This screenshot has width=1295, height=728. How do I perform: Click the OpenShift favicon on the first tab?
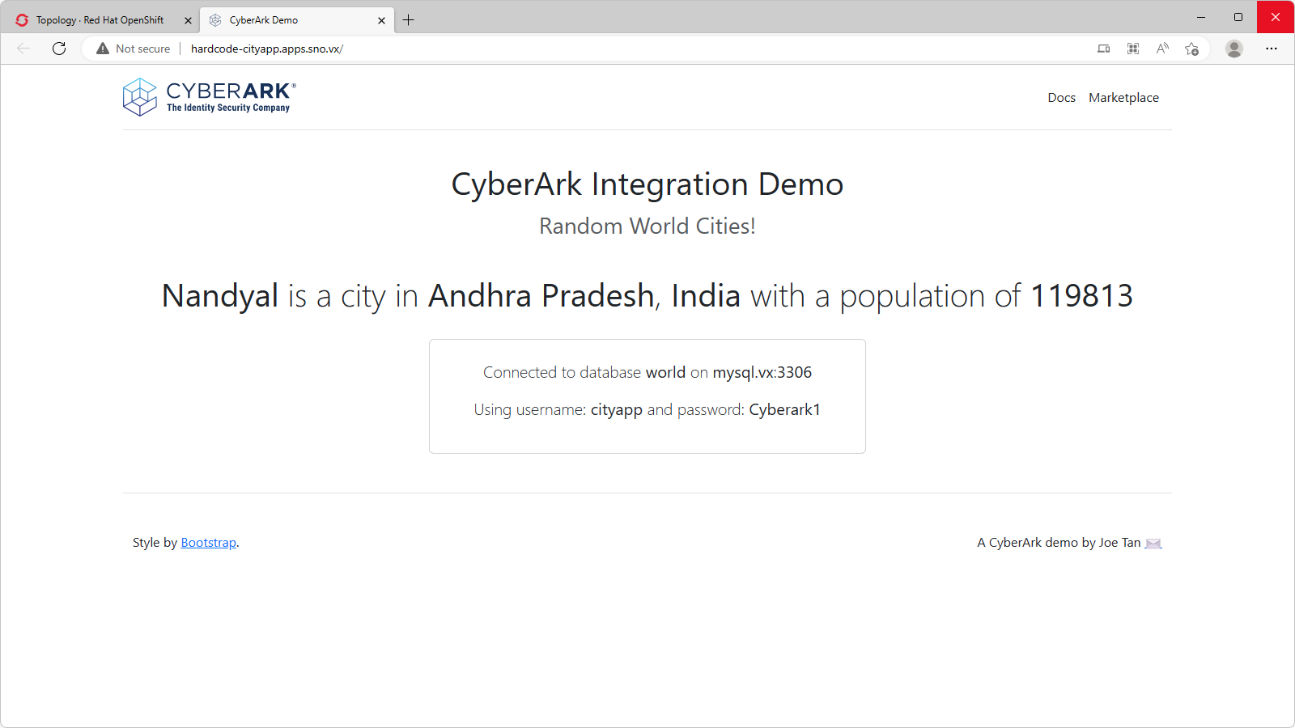point(20,19)
